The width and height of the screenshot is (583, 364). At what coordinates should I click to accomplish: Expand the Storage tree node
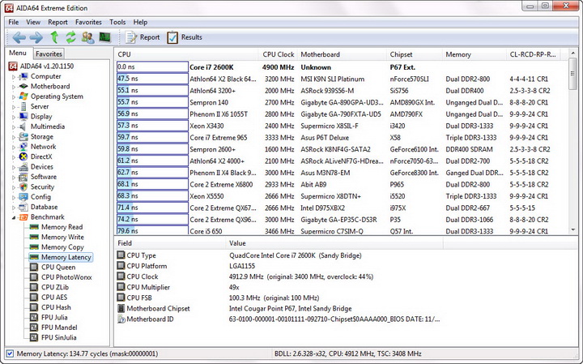click(14, 137)
